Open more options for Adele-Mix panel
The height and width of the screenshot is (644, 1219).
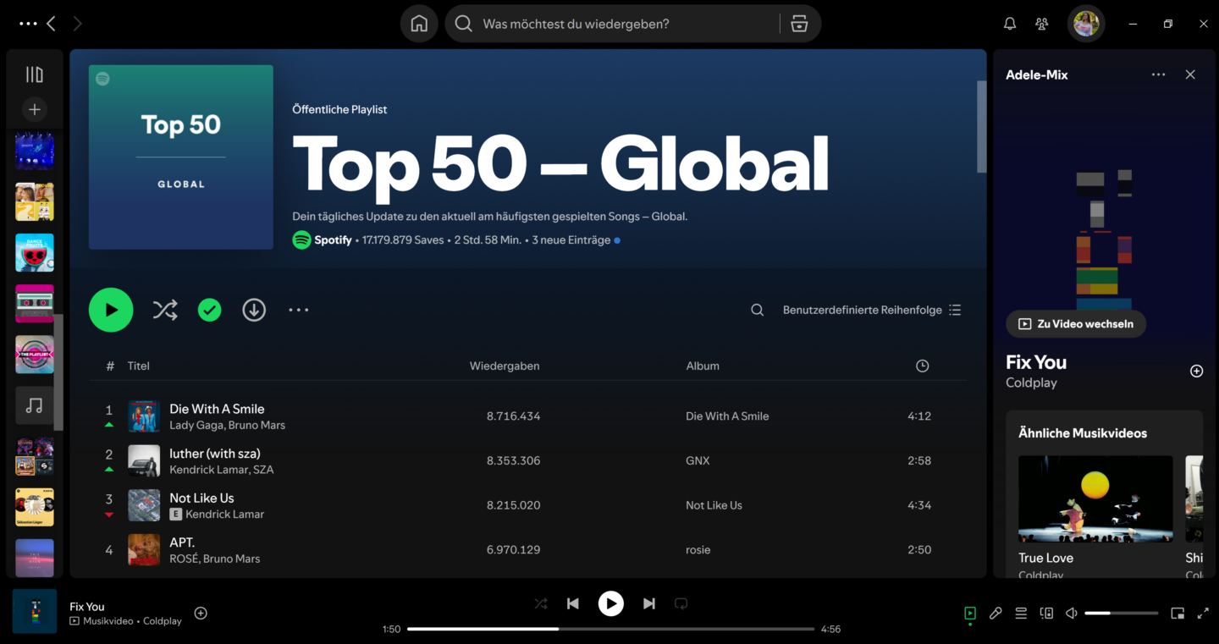(x=1158, y=74)
